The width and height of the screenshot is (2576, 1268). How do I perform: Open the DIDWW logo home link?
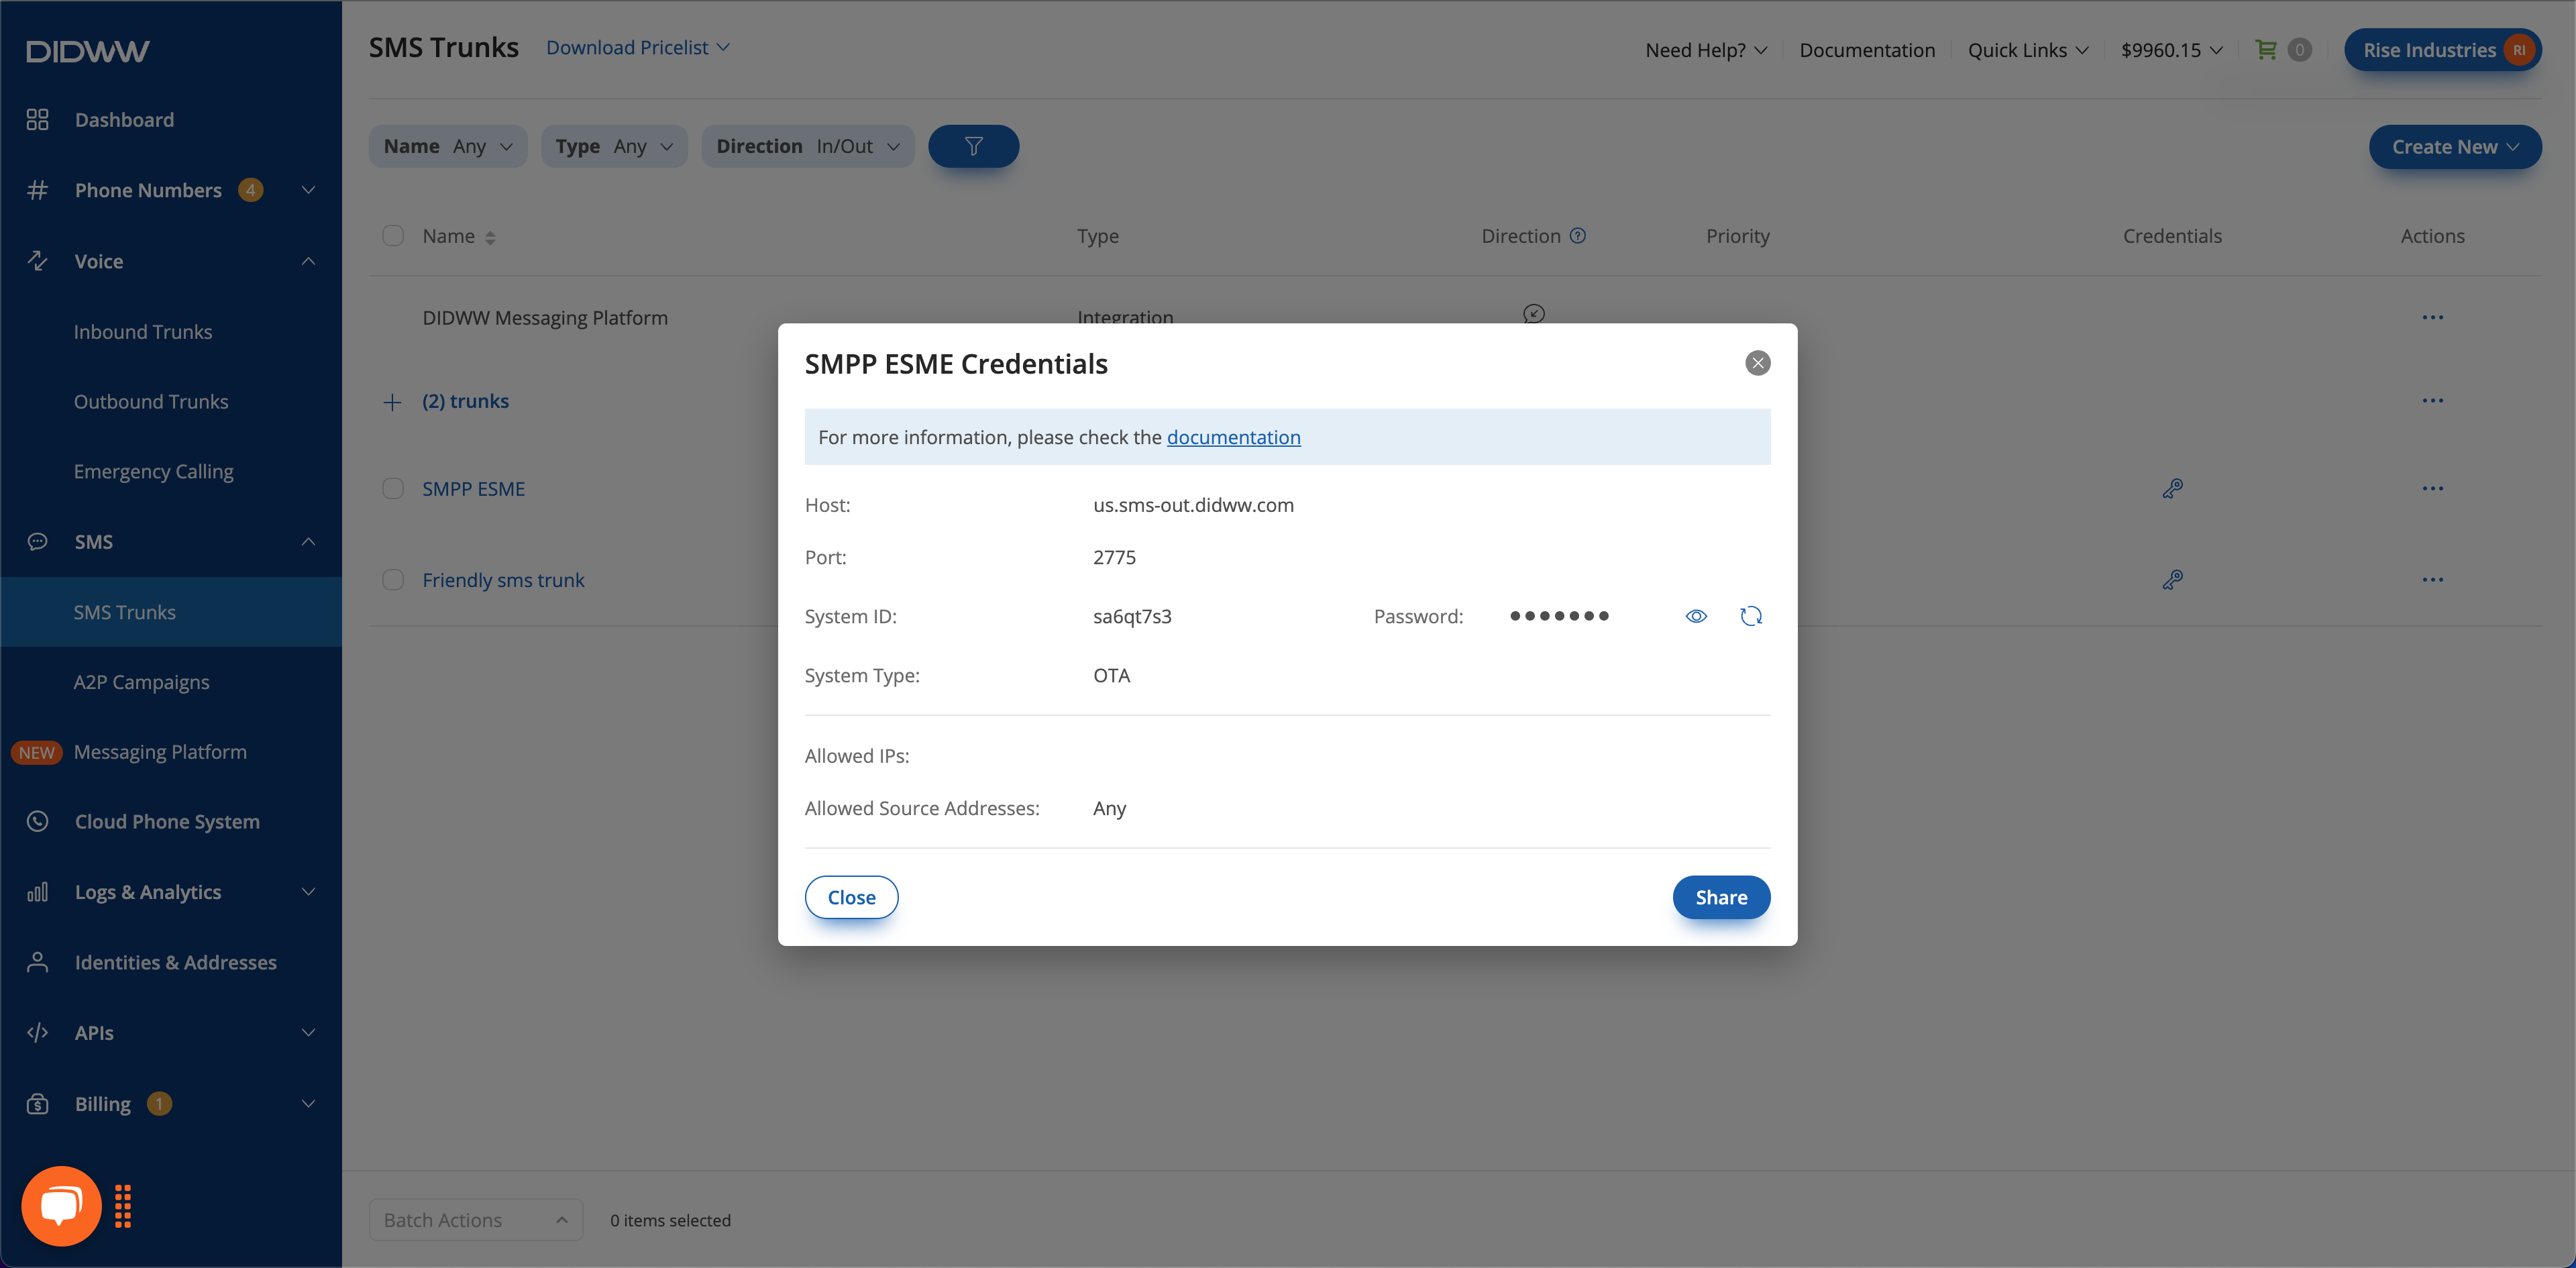pyautogui.click(x=88, y=51)
